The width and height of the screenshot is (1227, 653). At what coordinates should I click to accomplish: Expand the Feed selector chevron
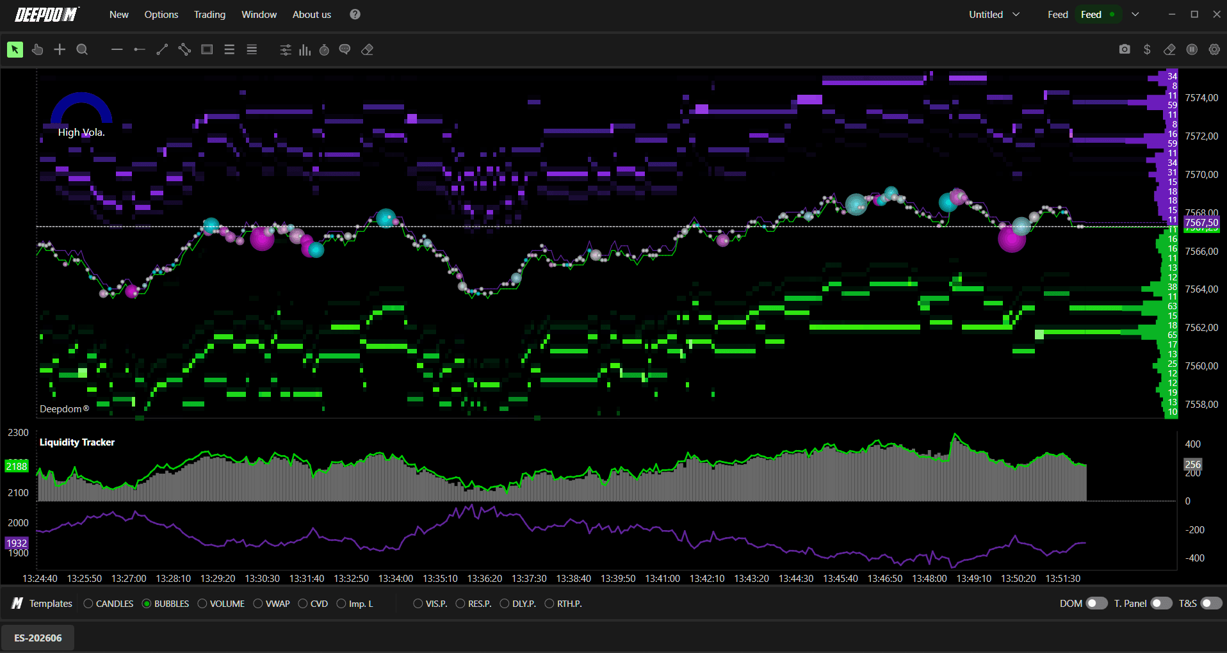pyautogui.click(x=1135, y=14)
